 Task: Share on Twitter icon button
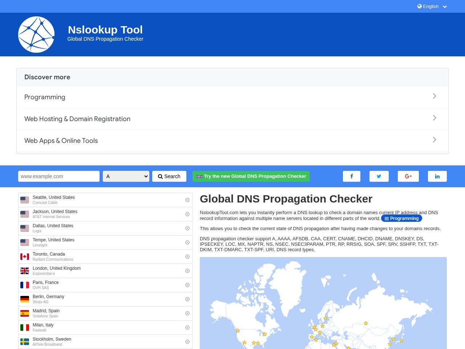click(379, 176)
